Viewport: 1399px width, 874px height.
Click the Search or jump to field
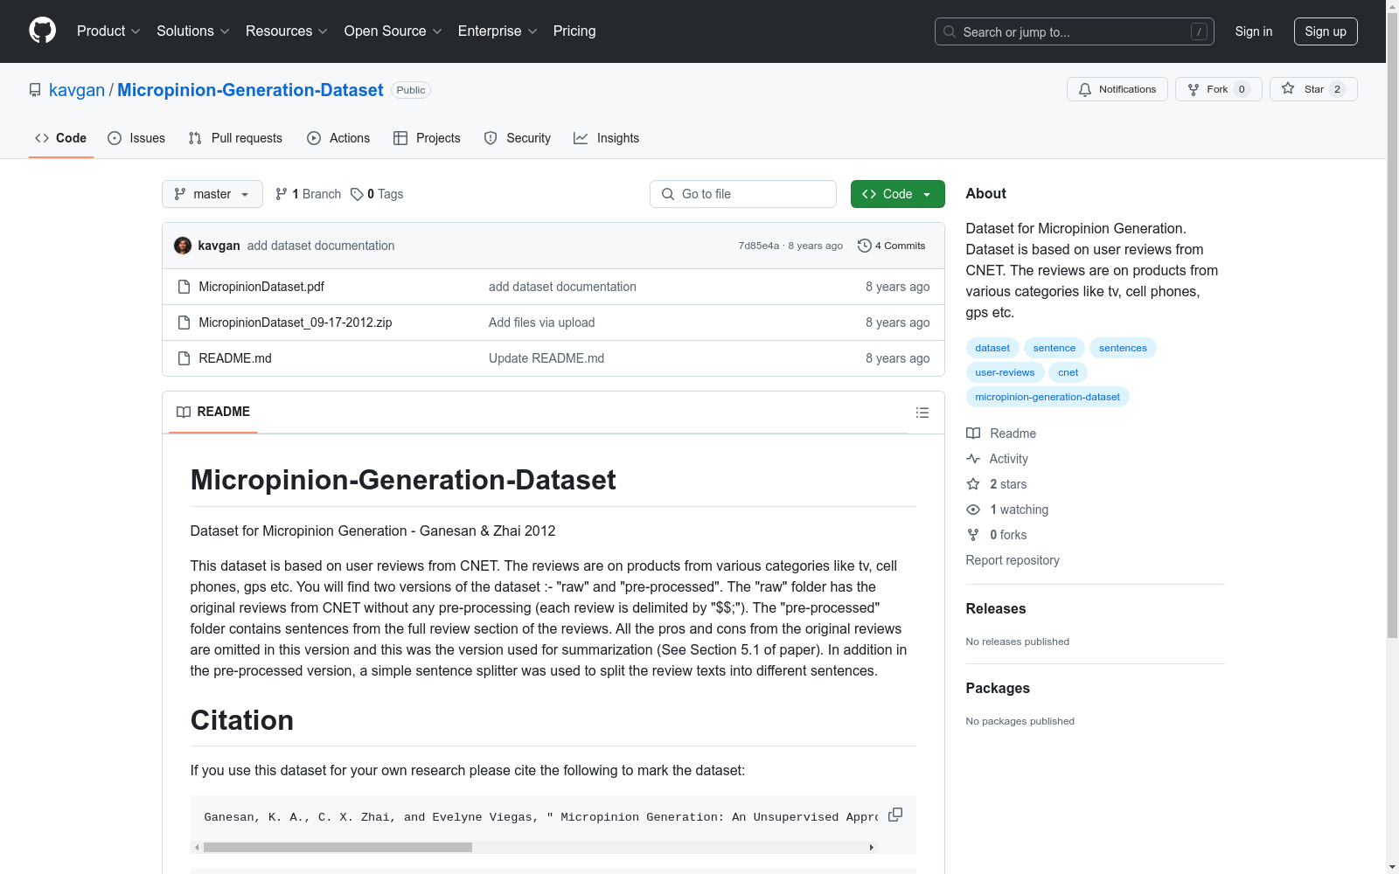[1075, 31]
